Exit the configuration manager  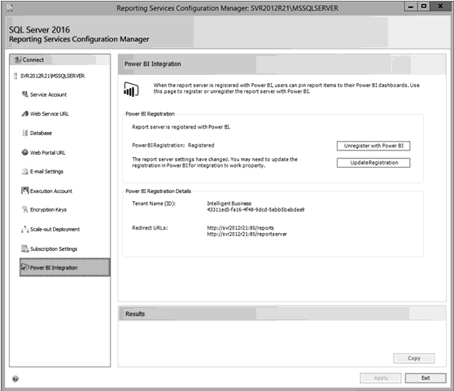(x=426, y=378)
